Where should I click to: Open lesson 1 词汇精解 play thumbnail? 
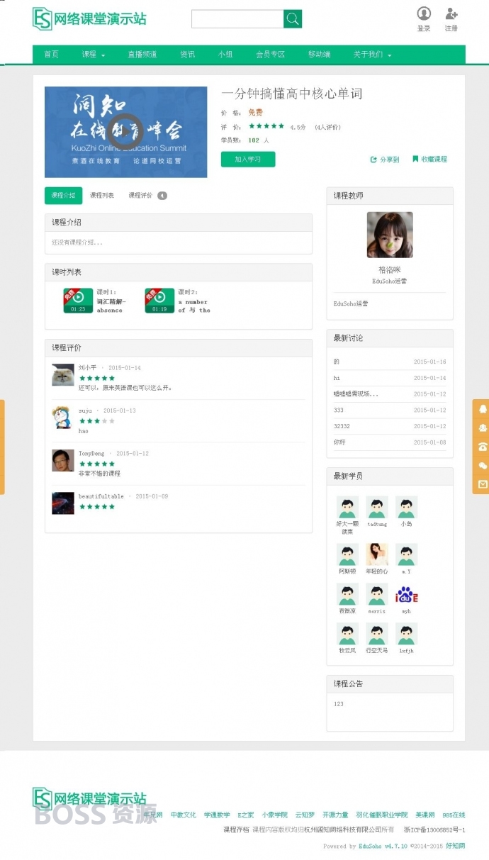tap(78, 301)
